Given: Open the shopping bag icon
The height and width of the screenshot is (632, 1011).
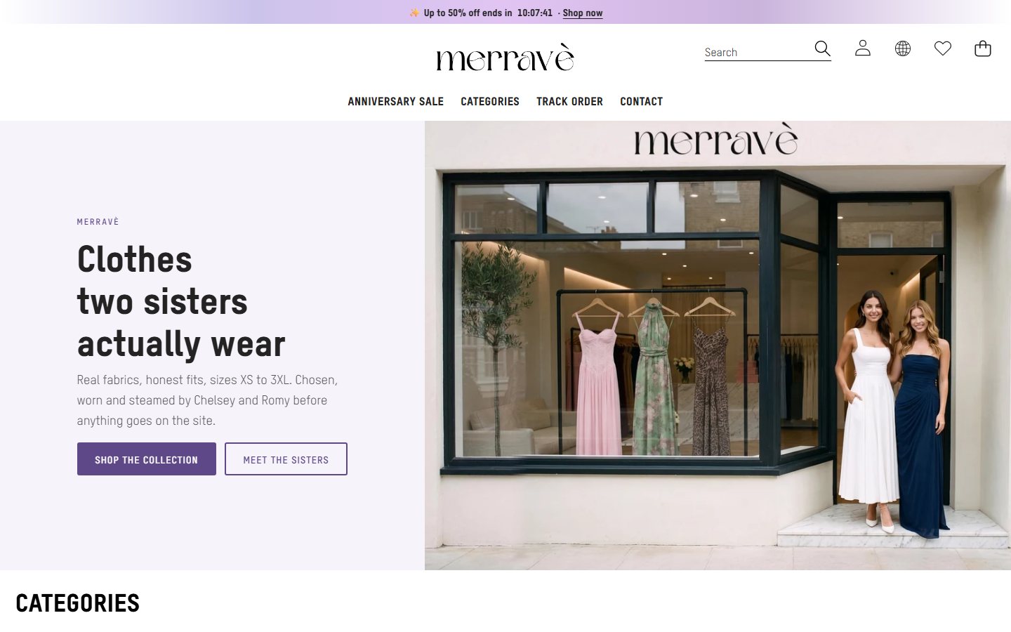Looking at the screenshot, I should (983, 48).
